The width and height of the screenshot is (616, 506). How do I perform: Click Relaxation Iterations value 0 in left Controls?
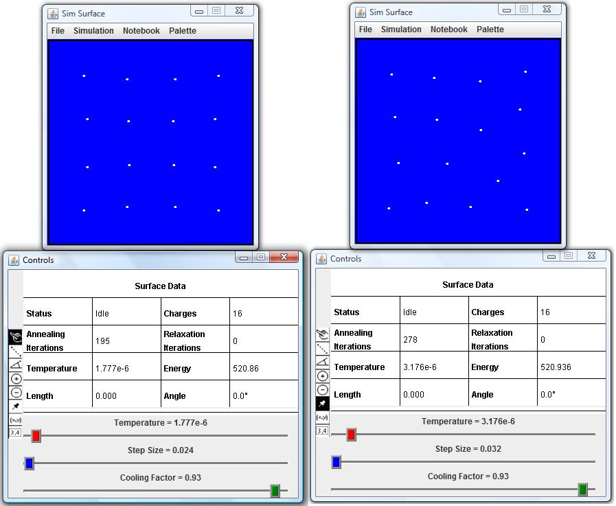coord(235,341)
